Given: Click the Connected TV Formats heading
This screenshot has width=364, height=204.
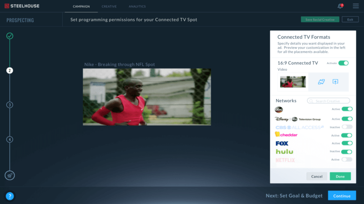Looking at the screenshot, I should [x=303, y=37].
